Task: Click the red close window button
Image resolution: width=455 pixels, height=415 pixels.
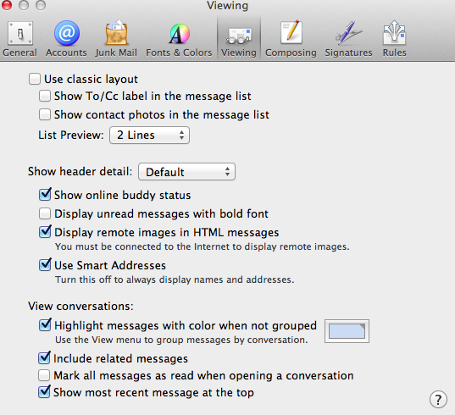Action: (7, 4)
